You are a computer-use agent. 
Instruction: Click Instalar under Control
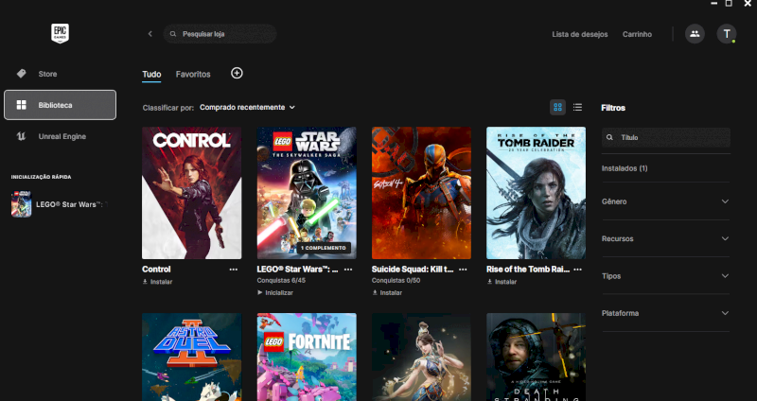coord(157,282)
